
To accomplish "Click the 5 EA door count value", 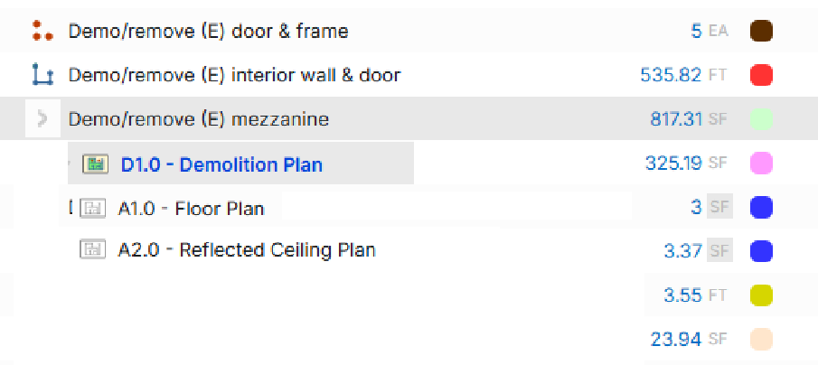I will click(696, 32).
